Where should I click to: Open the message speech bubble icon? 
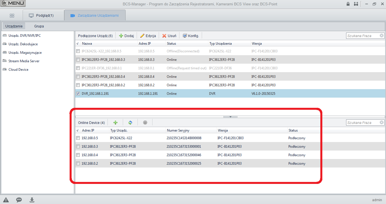pos(19,200)
